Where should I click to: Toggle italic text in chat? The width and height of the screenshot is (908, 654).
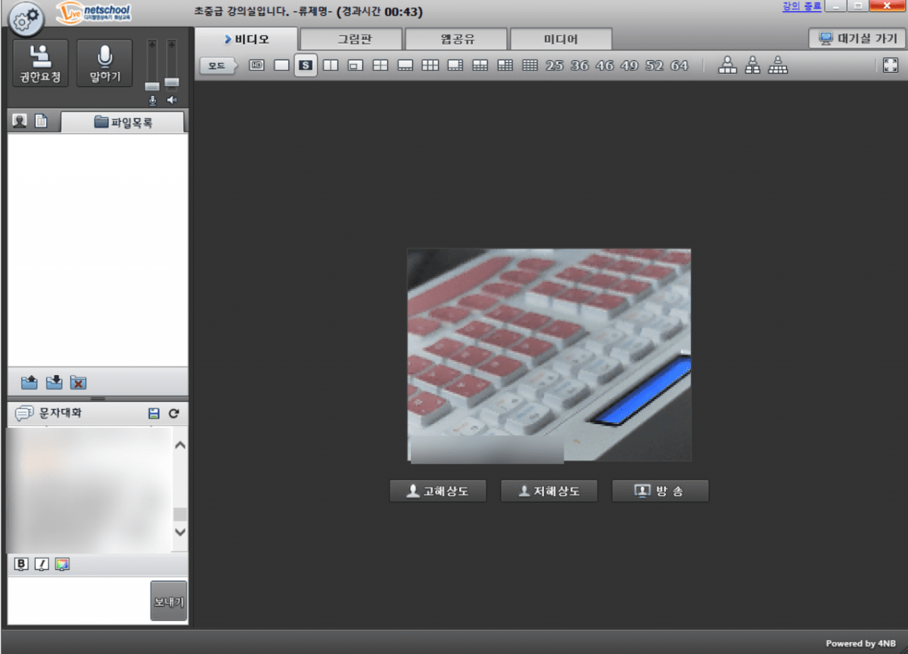pos(42,564)
